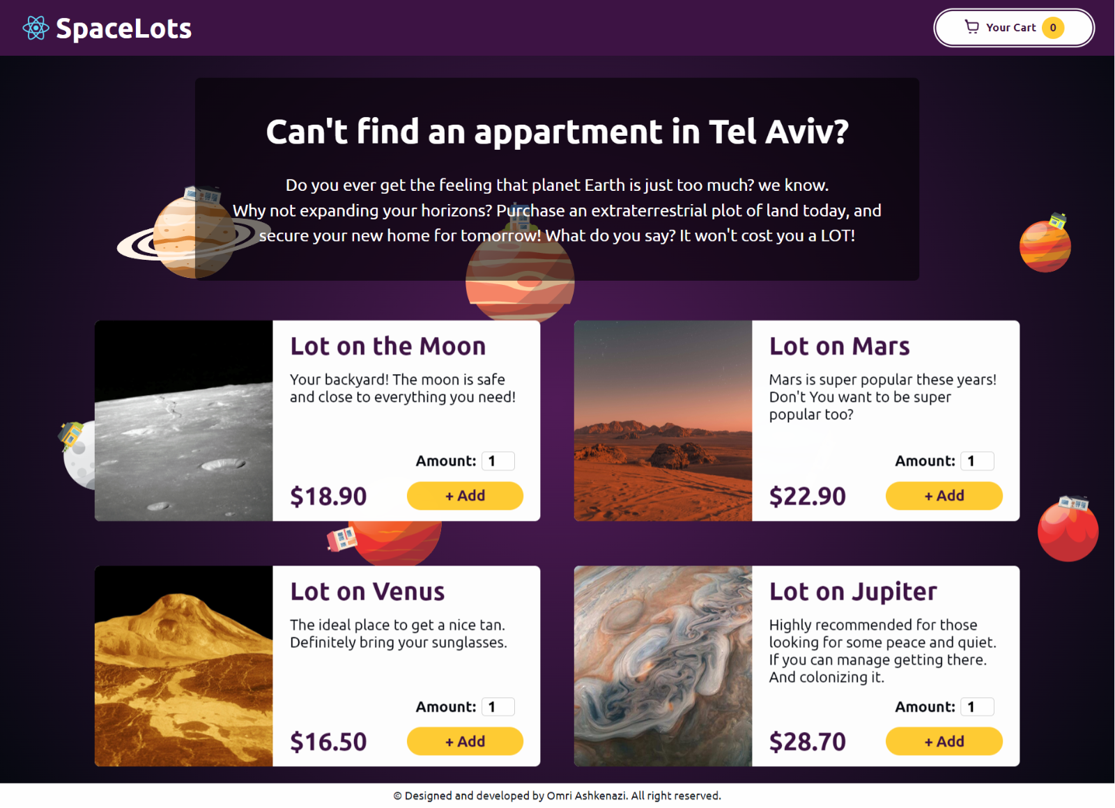Add the Lot on Jupiter to cart

click(x=944, y=742)
